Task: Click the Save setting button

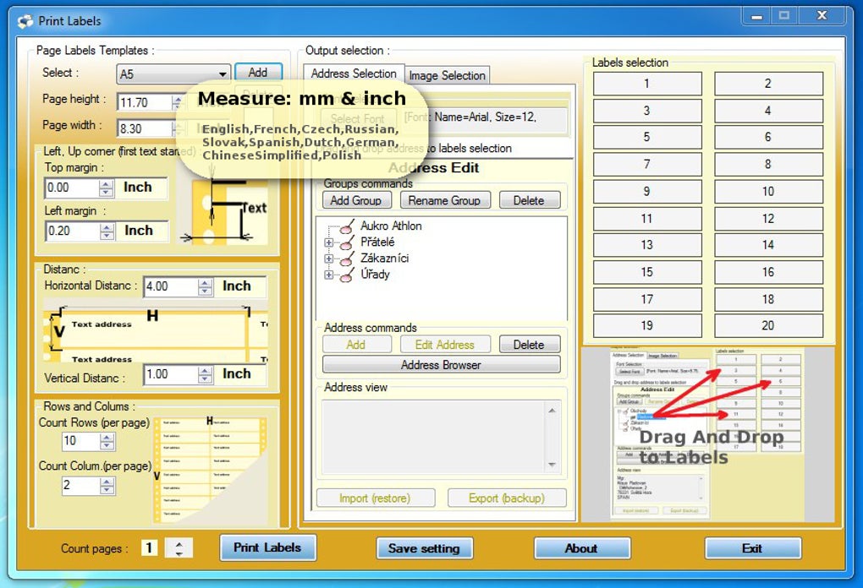Action: pos(424,548)
